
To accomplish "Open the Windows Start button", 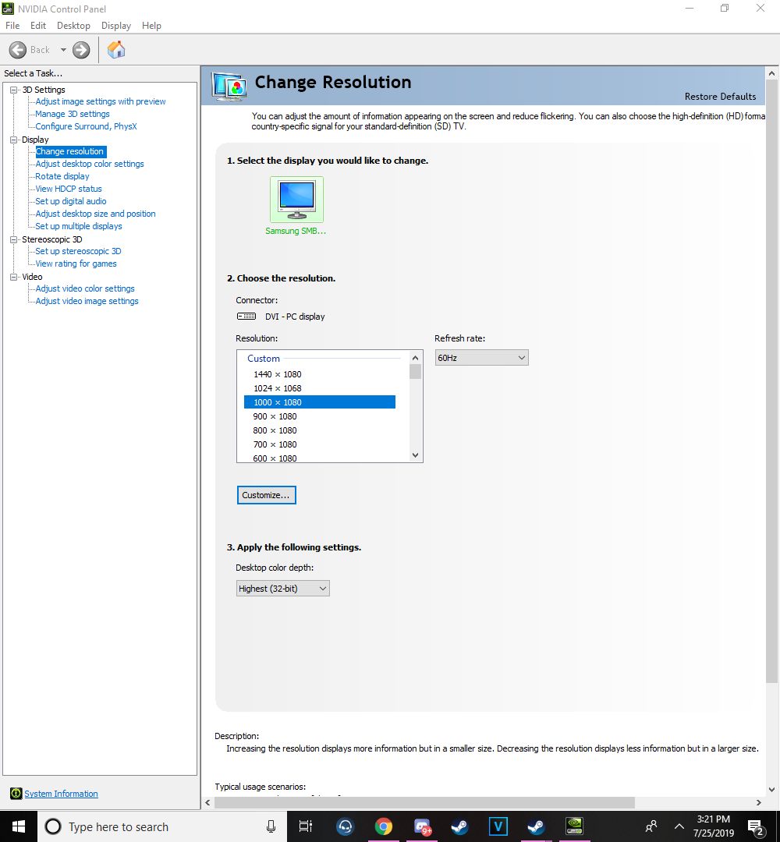I will (18, 826).
